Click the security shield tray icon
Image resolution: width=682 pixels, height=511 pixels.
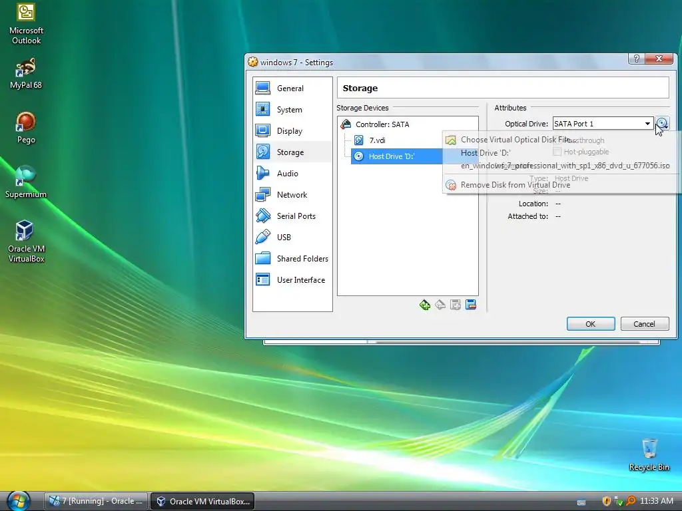[606, 501]
